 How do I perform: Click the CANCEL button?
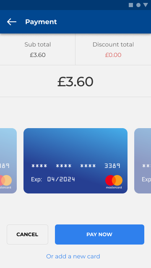point(27,234)
